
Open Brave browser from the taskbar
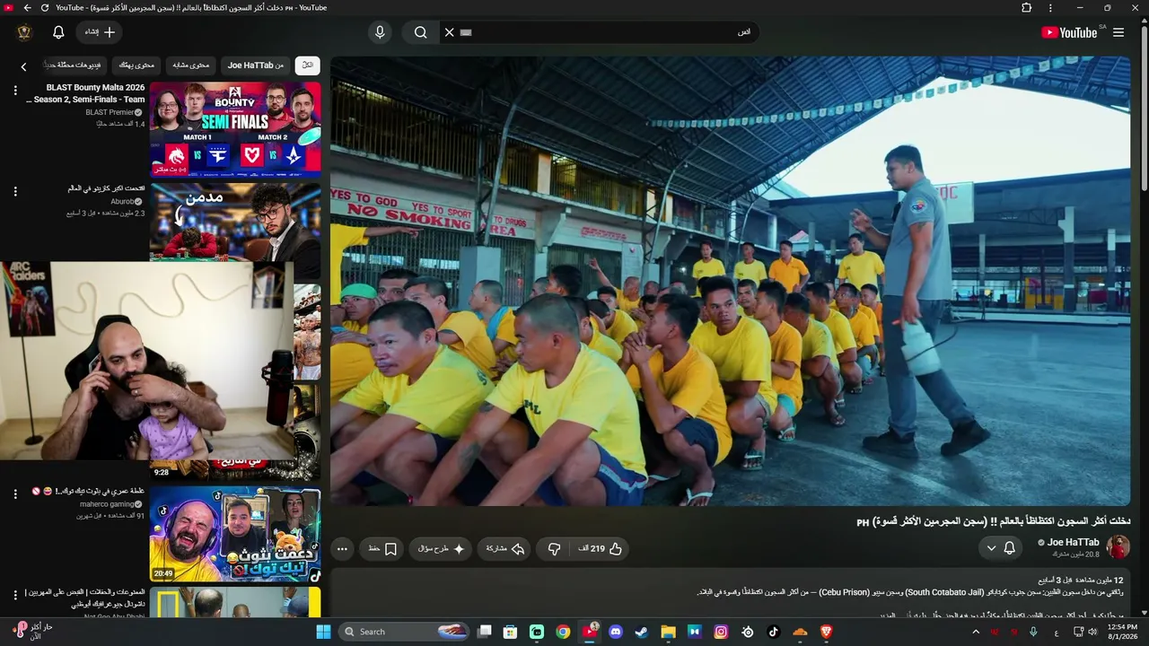(826, 632)
